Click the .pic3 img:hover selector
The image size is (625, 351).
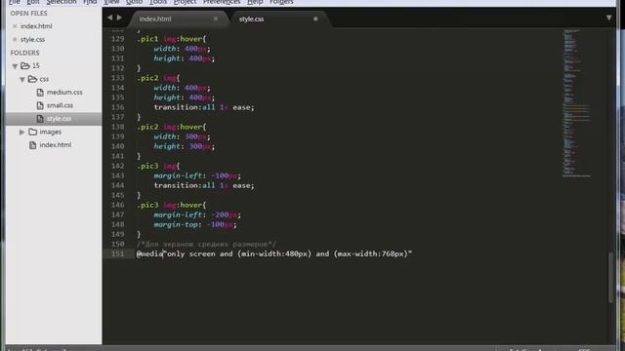tap(172, 205)
